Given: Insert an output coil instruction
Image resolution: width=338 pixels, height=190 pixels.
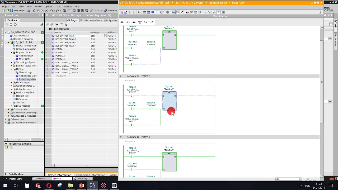Looking at the screenshot, I should (134, 22).
